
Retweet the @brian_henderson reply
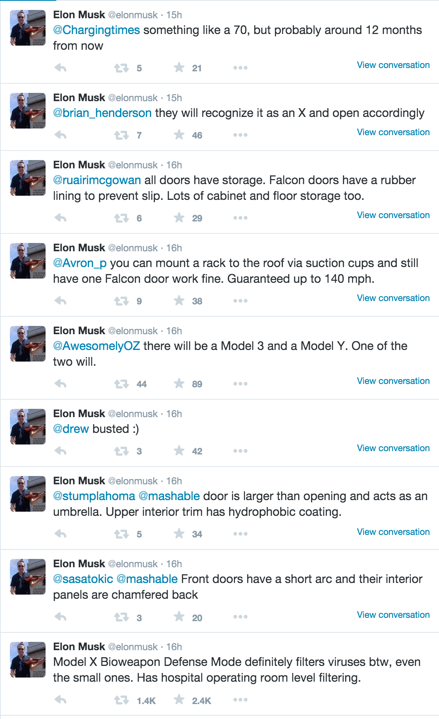pos(121,135)
